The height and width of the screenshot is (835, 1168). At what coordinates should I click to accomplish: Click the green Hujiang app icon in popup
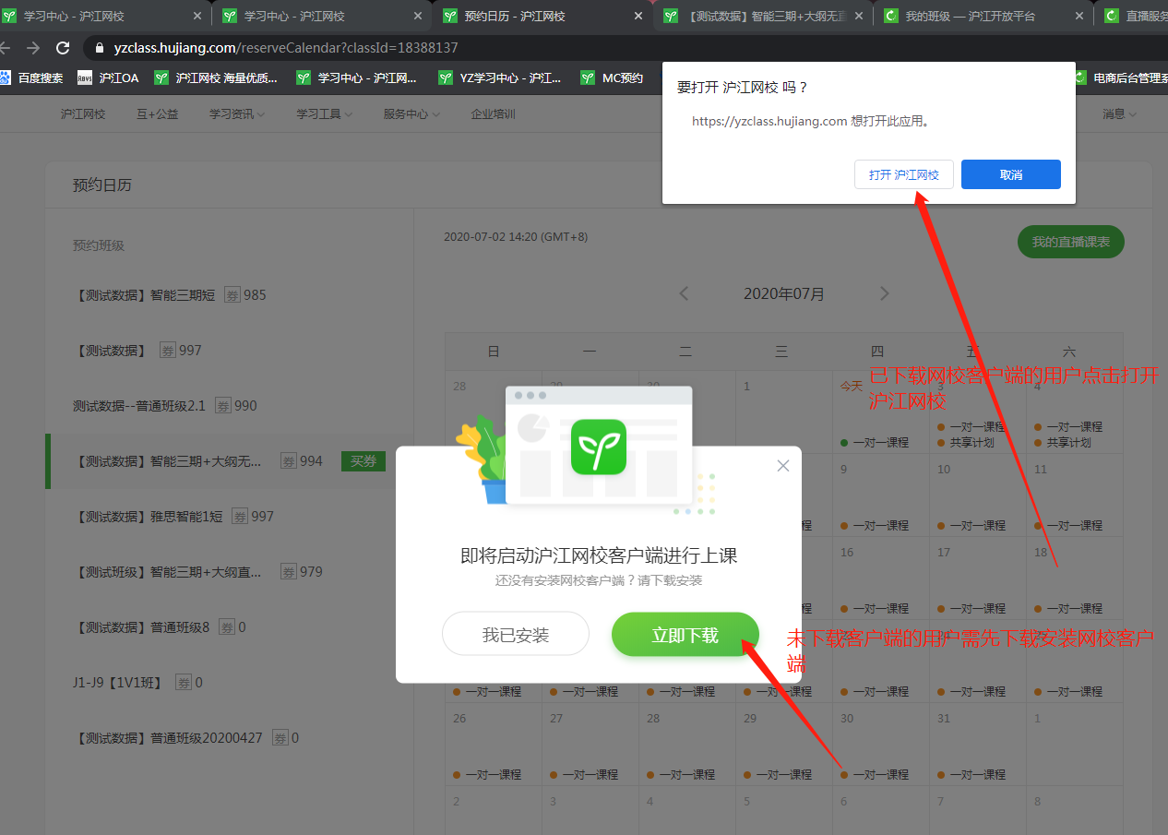pos(598,447)
